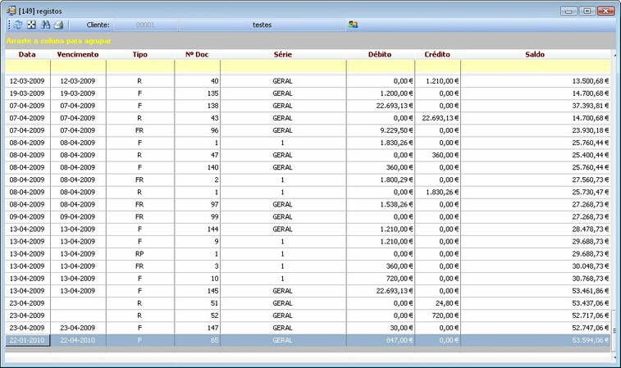Click the printer icon to print
The width and height of the screenshot is (621, 368).
(x=58, y=25)
